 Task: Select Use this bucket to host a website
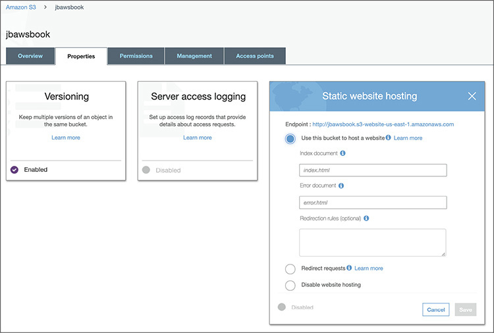pos(290,138)
